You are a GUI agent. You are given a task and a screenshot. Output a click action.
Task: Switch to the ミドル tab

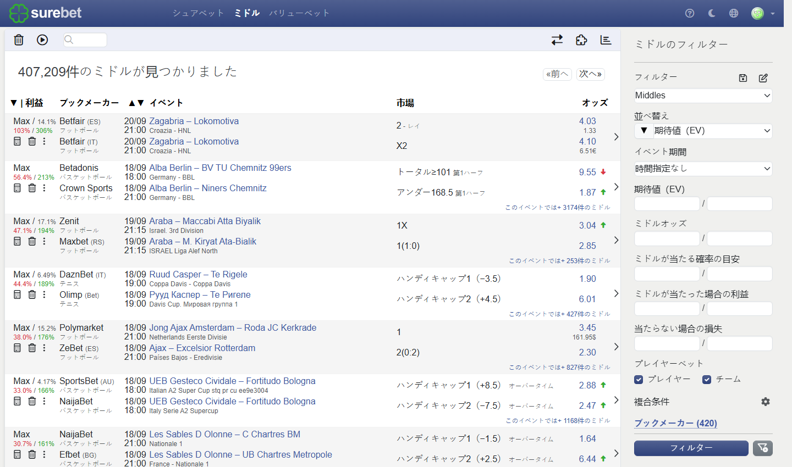pos(247,13)
